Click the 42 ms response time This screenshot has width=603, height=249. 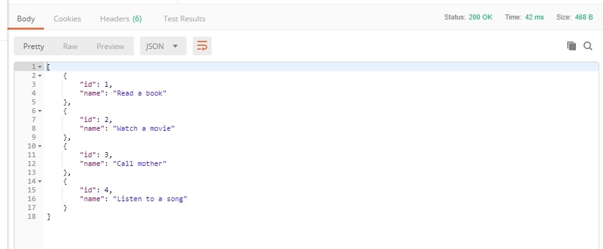535,18
